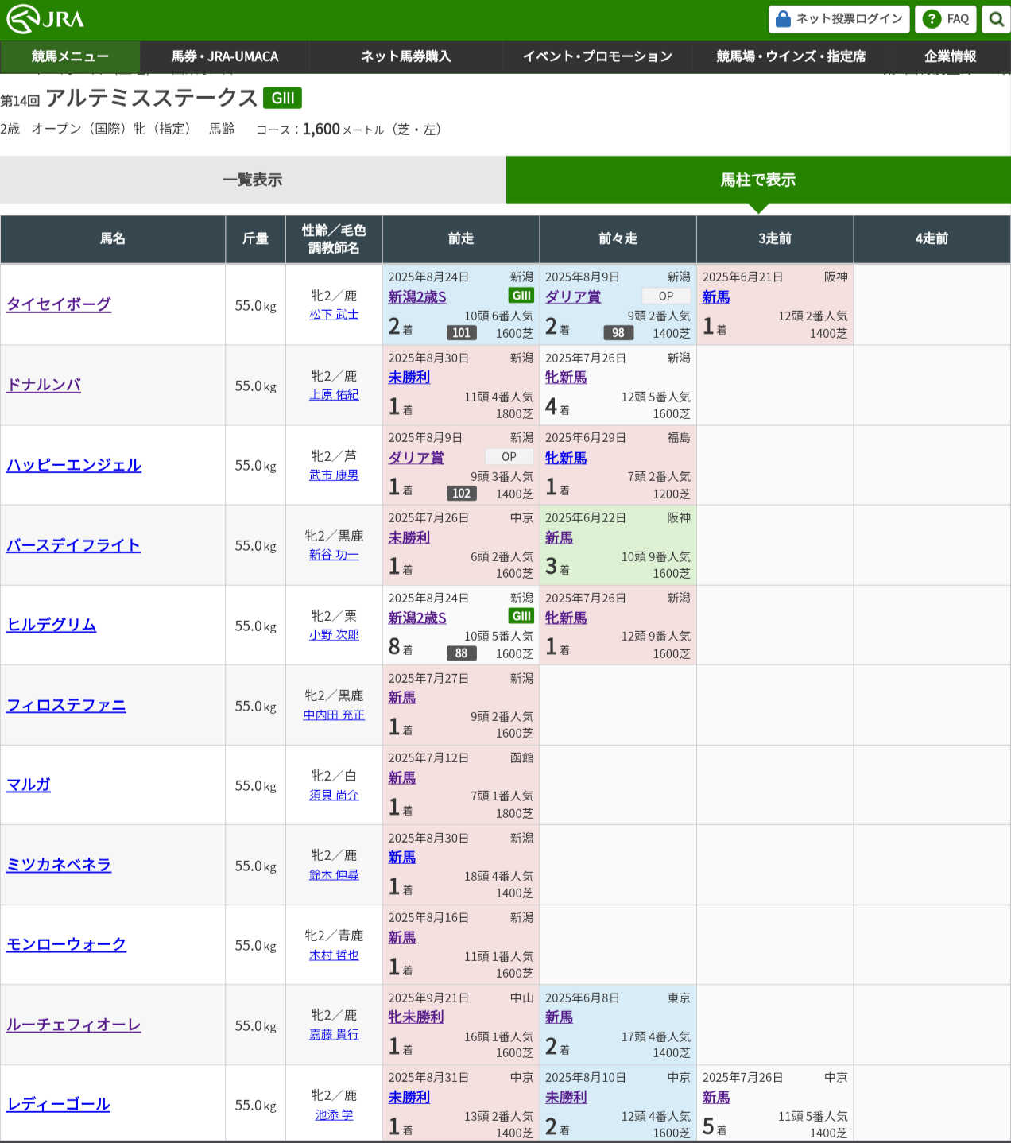Open ヒルデグリム's 新潟2歳S race link
This screenshot has height=1143, width=1011.
coord(417,618)
